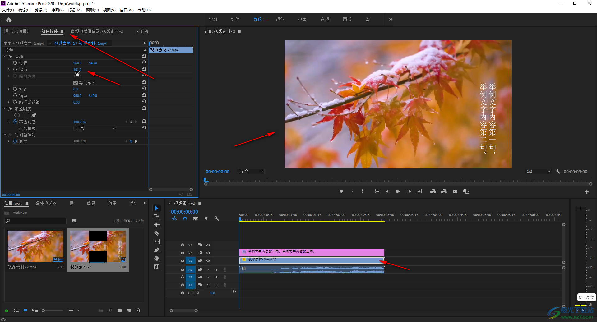The width and height of the screenshot is (597, 322).
Task: Hide track V3 with eye icon
Action: 208,245
